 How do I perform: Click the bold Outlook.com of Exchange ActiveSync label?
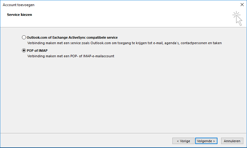click(x=72, y=37)
